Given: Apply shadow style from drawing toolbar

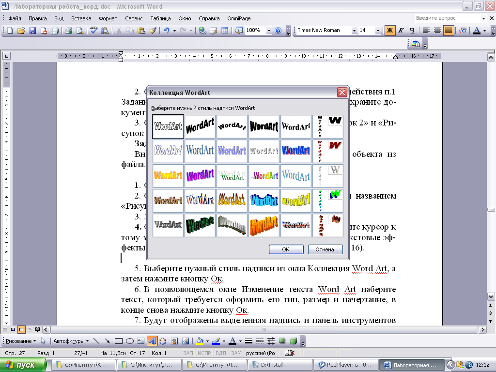Looking at the screenshot, I should click(282, 341).
